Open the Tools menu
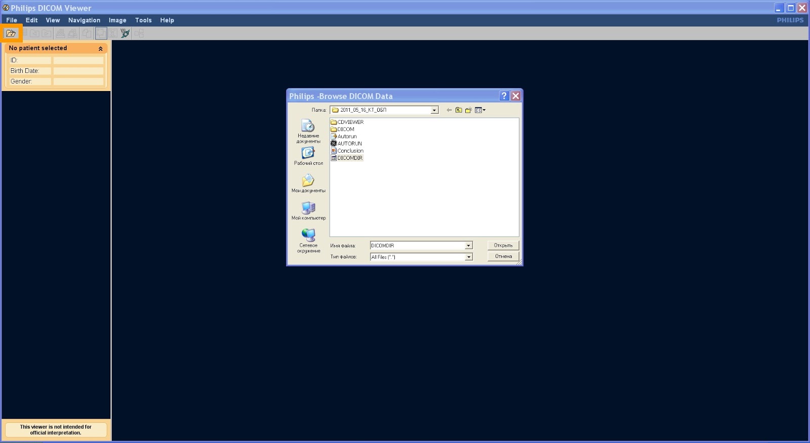 pos(143,20)
